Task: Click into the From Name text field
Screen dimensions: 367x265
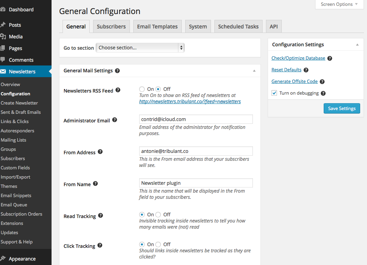Action: [196, 183]
